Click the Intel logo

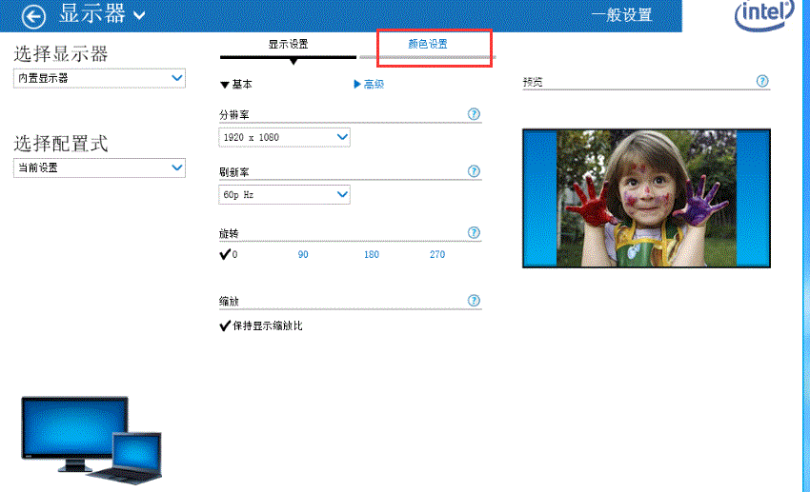pos(764,15)
